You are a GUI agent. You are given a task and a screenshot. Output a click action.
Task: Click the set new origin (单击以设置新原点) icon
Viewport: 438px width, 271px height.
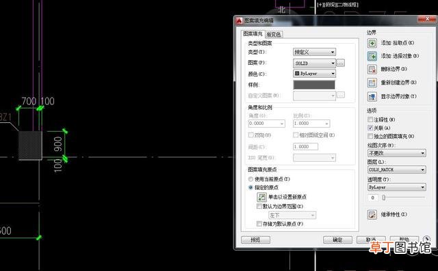point(261,197)
